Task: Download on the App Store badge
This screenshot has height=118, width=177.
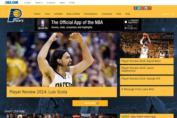Action: point(131,22)
